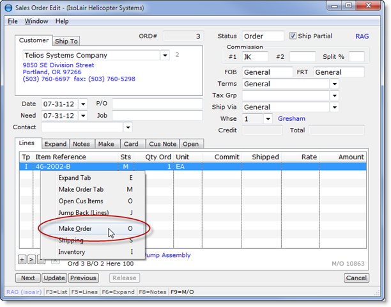Viewport: 391px width, 307px height.
Task: Choose Make Order from context menu
Action: click(x=75, y=228)
